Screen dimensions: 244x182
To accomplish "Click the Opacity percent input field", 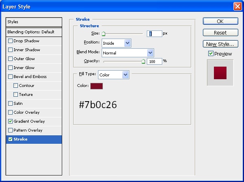I will pos(155,61).
